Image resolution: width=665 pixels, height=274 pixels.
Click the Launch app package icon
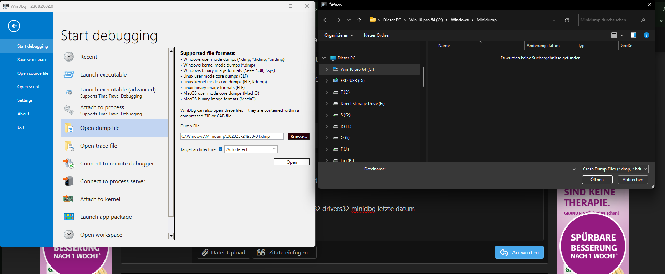pyautogui.click(x=69, y=217)
